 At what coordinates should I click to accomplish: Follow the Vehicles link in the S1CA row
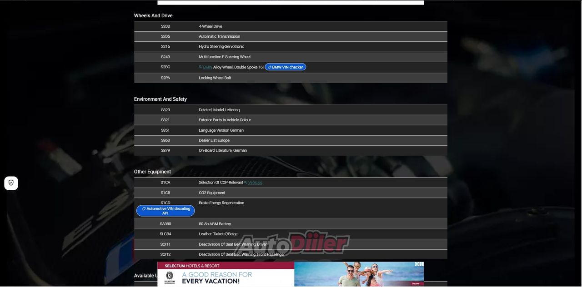(x=255, y=183)
